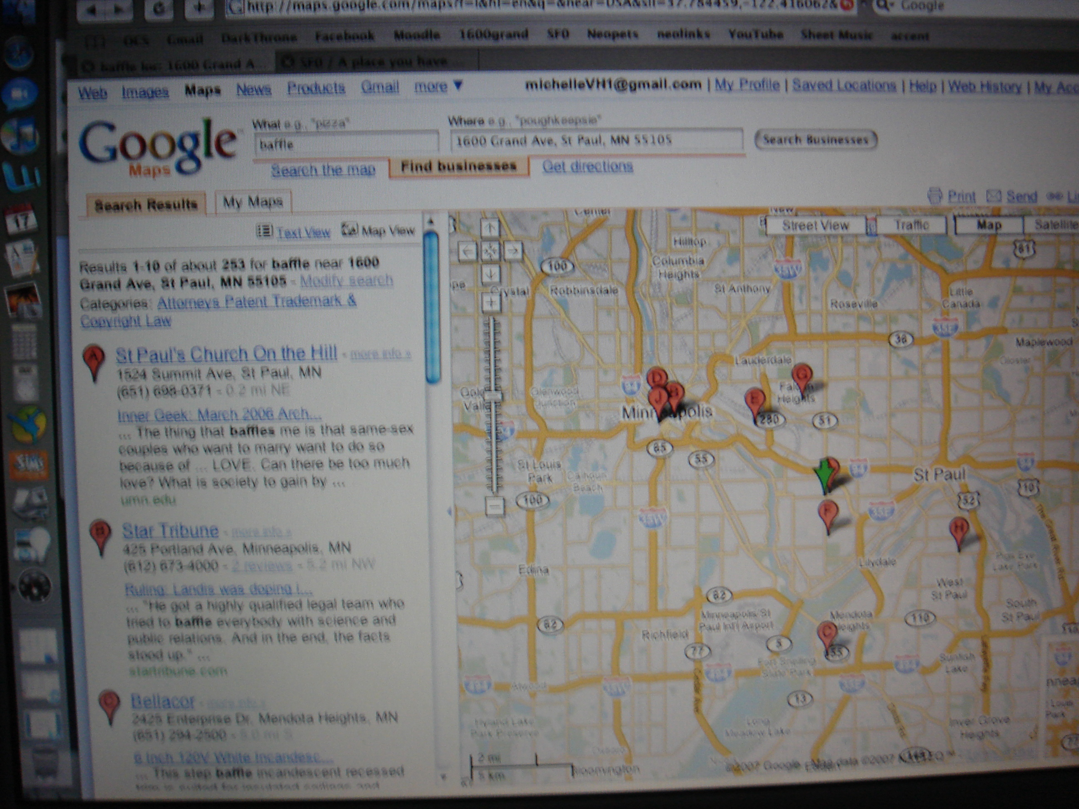The width and height of the screenshot is (1079, 809).
Task: Click the pan down arrow on map
Action: (491, 274)
